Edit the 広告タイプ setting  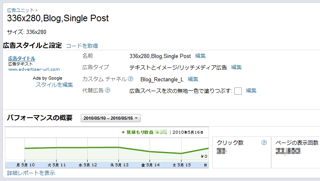click(236, 67)
